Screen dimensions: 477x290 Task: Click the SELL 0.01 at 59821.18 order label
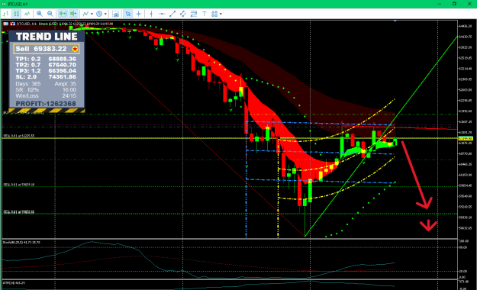[19, 185]
